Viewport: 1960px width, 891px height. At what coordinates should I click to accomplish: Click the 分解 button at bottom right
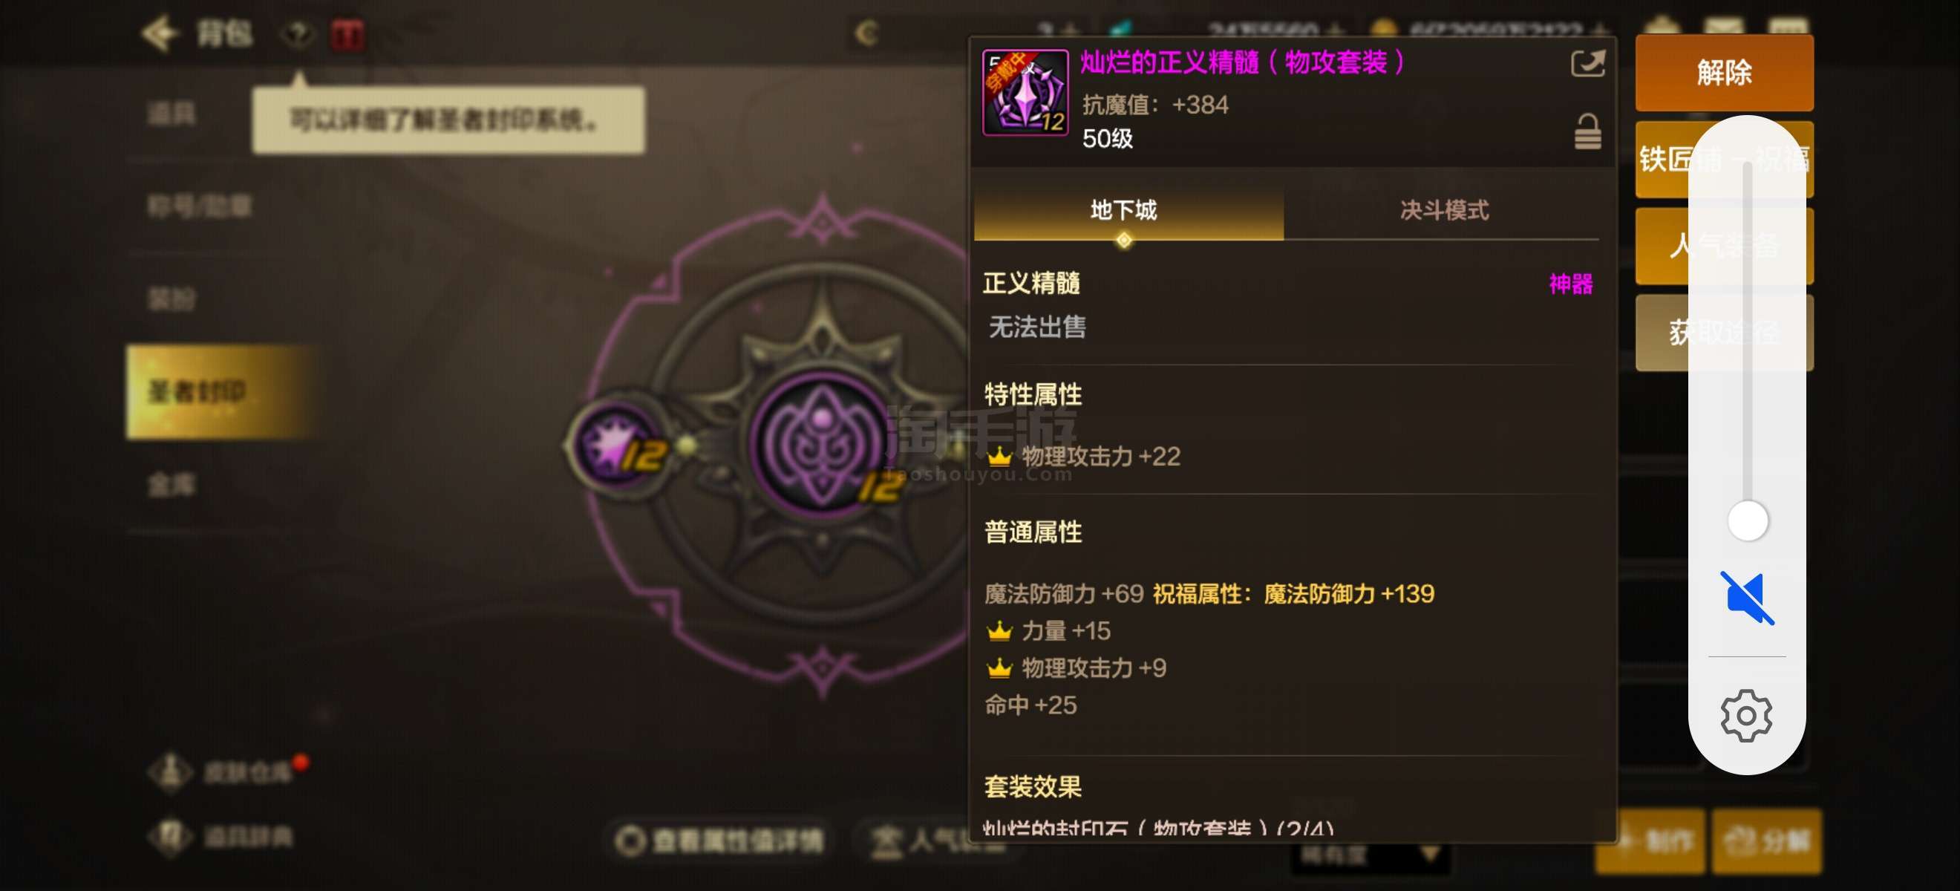(1766, 841)
